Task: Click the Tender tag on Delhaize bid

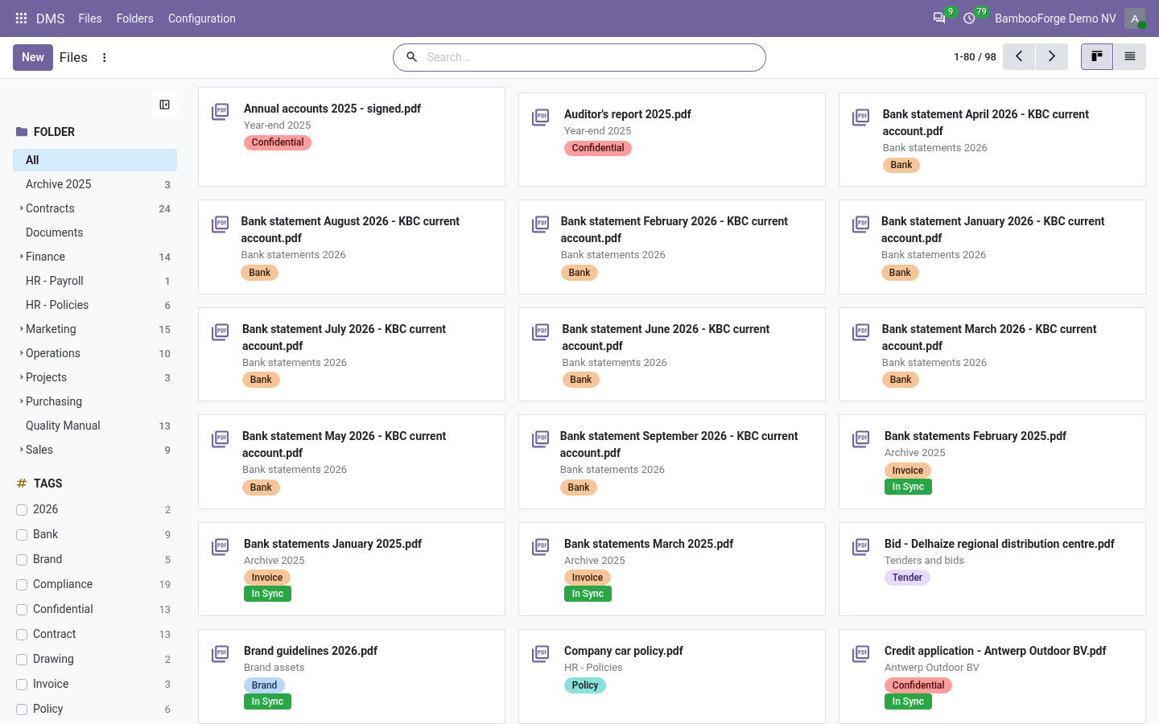Action: tap(907, 578)
